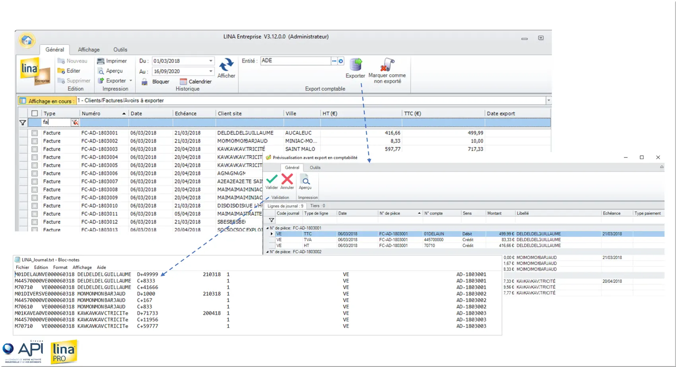676x367 pixels.
Task: Select the Général tab in main window
Action: coord(54,50)
